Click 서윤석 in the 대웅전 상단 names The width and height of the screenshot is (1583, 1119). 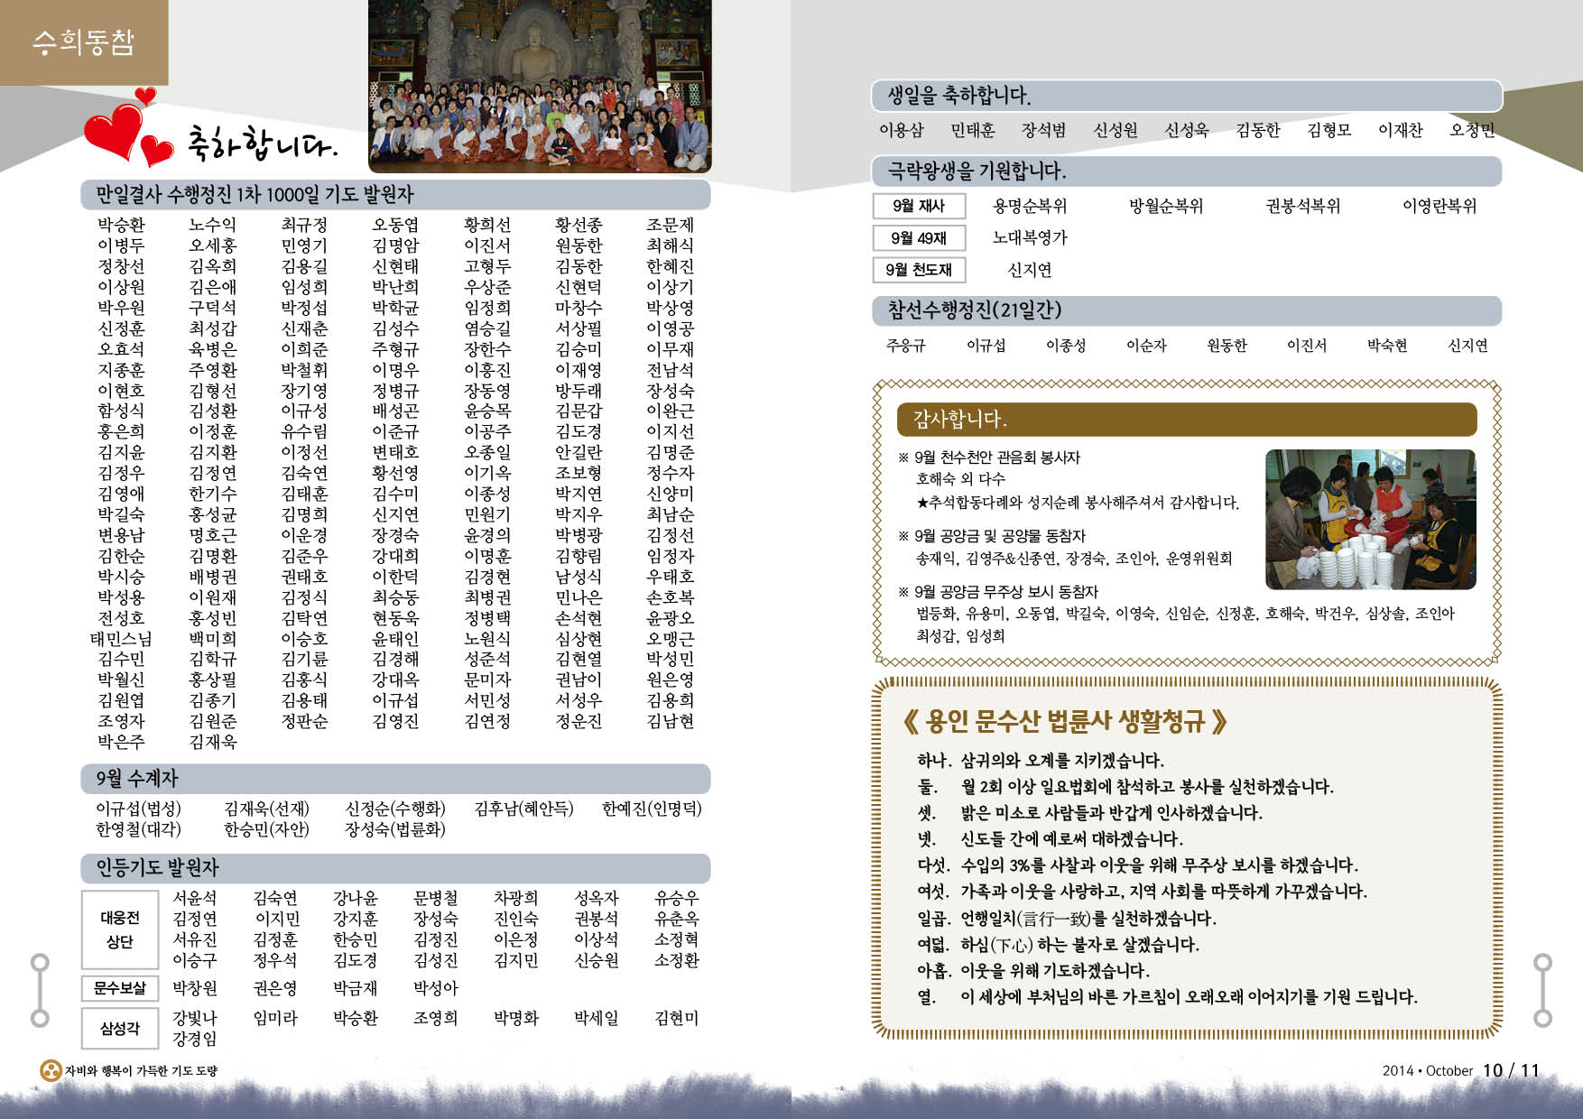[195, 899]
